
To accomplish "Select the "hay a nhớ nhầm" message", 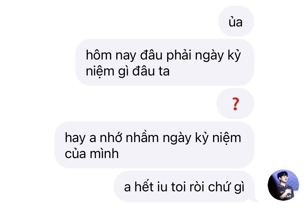I will pos(154,145).
